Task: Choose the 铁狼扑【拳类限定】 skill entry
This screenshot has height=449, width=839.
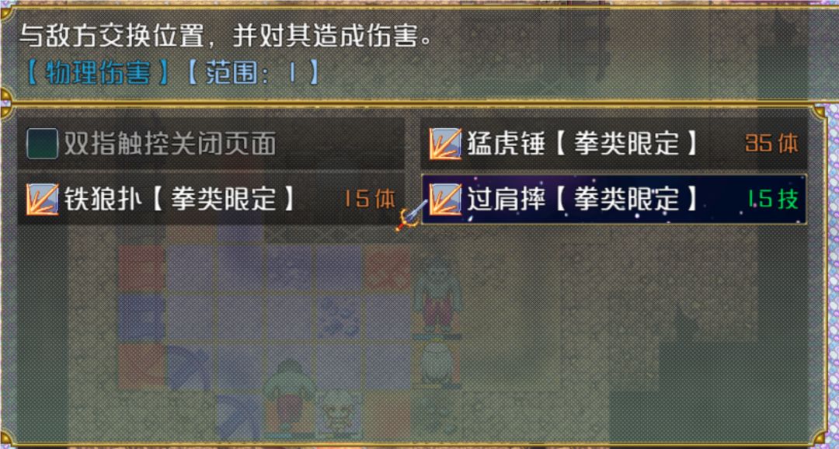Action: point(211,199)
